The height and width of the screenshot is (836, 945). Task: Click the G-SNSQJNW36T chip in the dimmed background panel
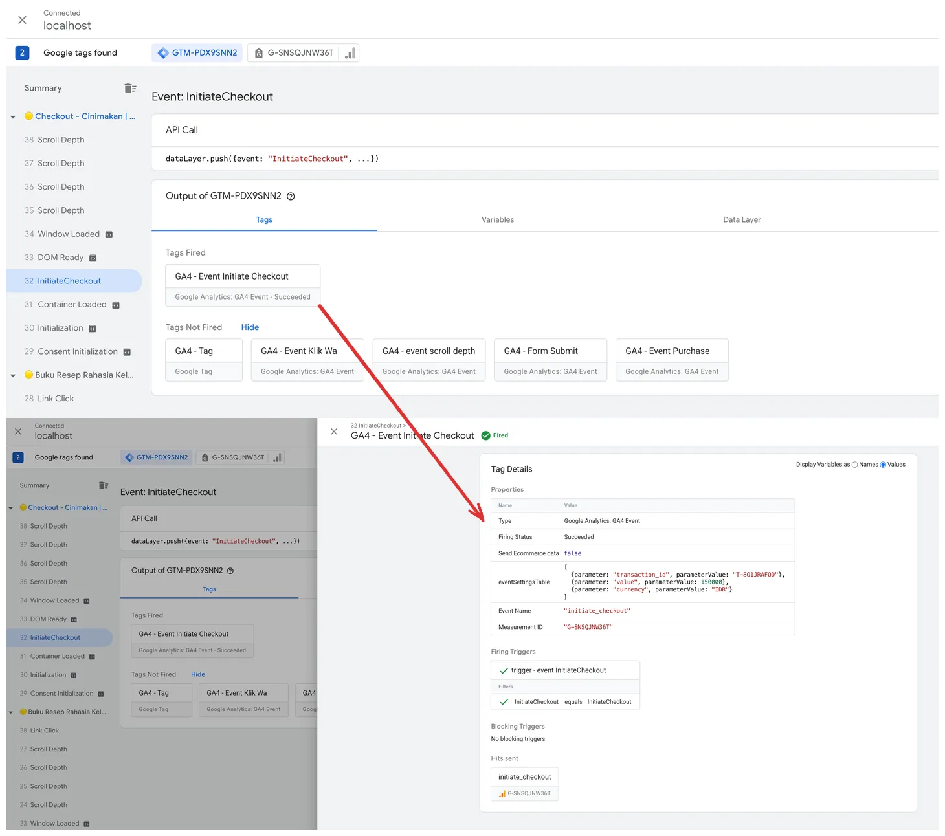tap(240, 457)
